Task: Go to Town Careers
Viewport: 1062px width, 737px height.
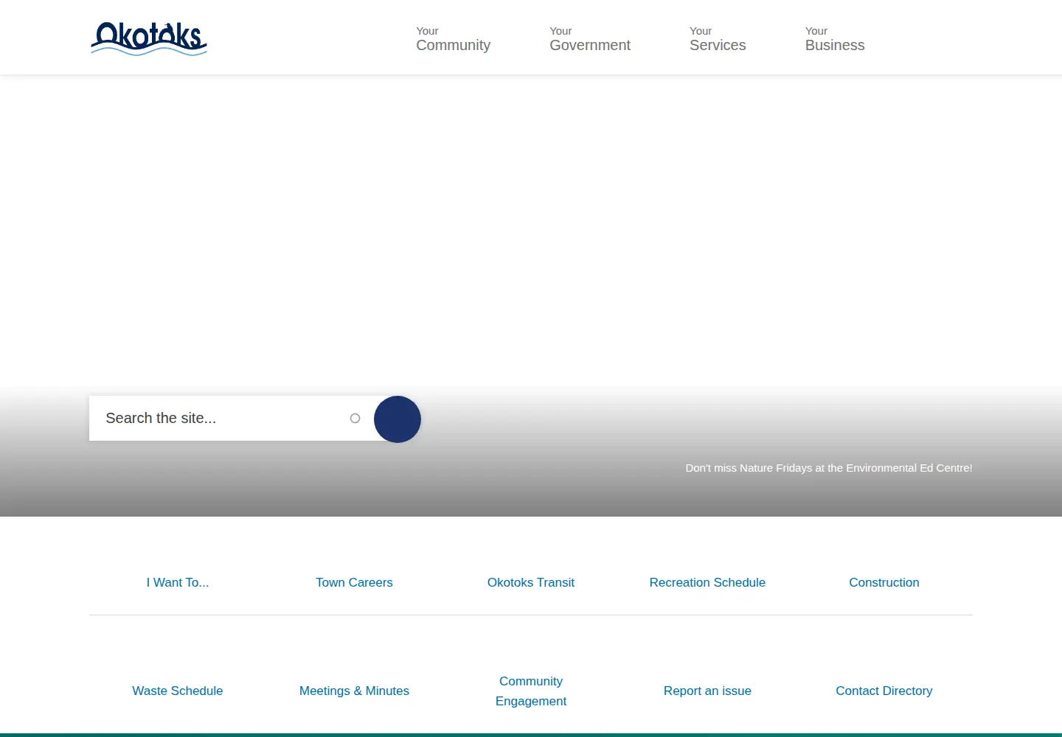Action: click(x=354, y=582)
